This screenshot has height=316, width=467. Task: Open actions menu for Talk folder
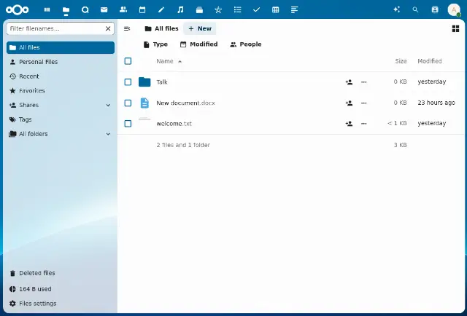pyautogui.click(x=364, y=82)
